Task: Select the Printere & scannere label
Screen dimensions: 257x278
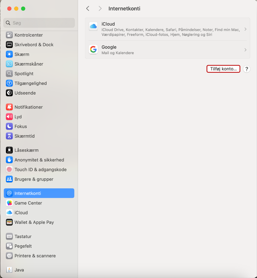Action: (35, 256)
